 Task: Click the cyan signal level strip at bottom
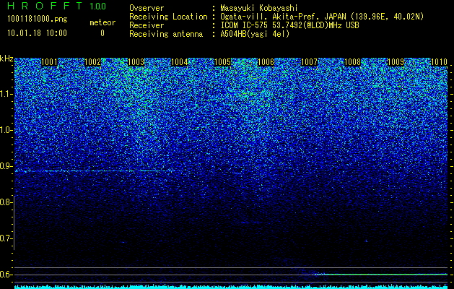coord(231,287)
